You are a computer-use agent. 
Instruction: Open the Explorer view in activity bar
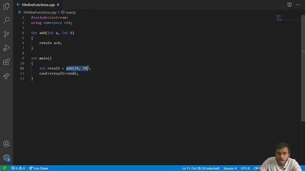[6, 6]
